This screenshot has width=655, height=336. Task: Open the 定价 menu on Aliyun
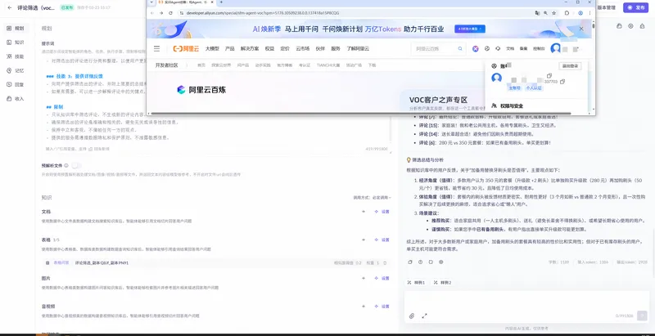click(285, 49)
